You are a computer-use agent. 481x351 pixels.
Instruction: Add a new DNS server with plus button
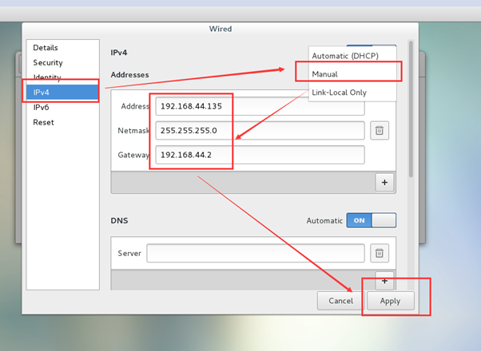[x=384, y=281]
